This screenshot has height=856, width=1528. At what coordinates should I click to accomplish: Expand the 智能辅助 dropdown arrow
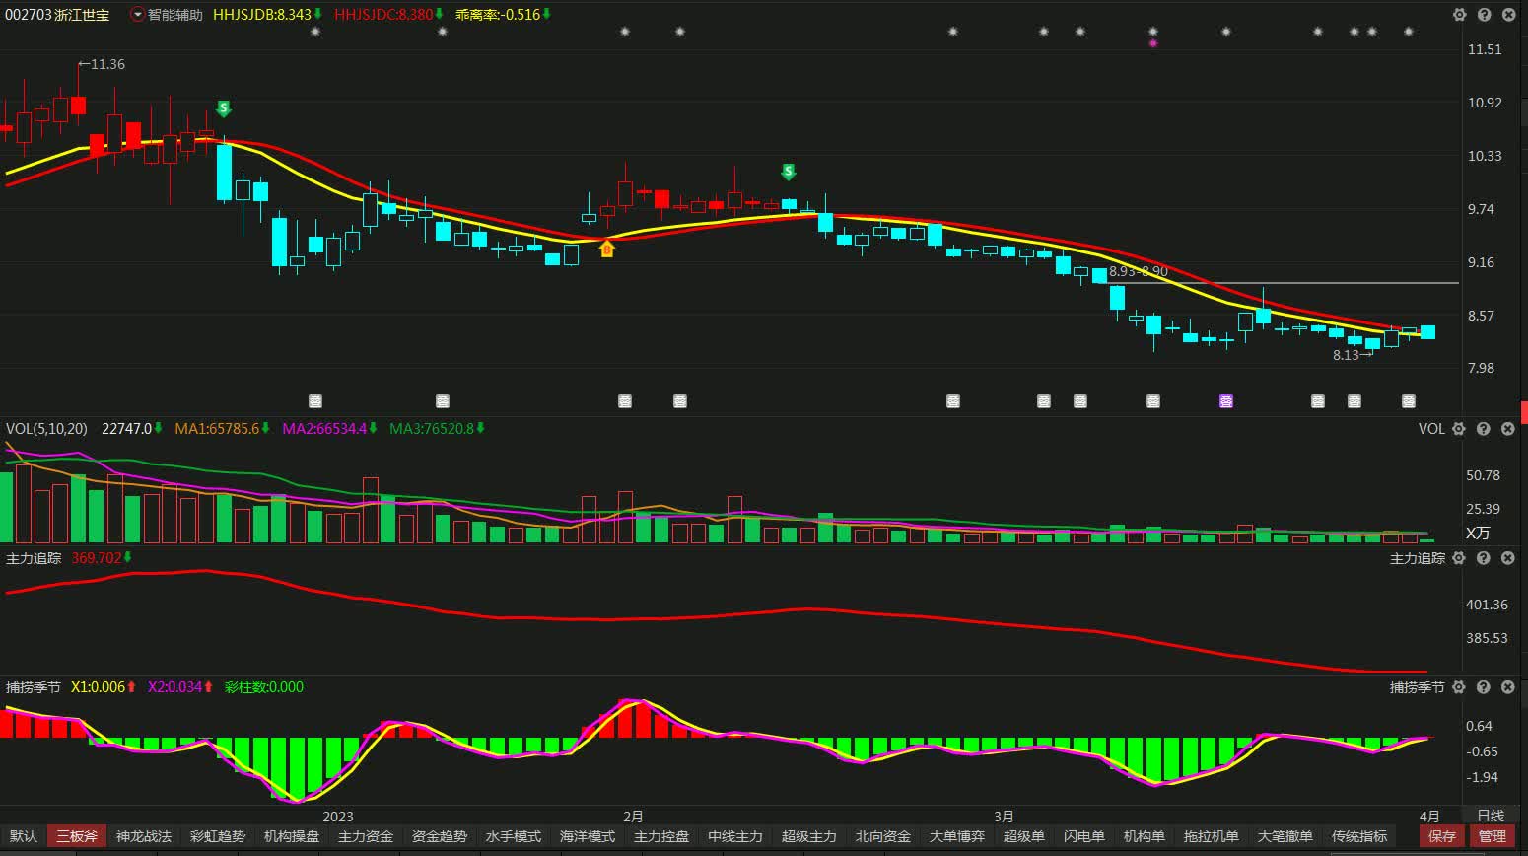click(137, 15)
